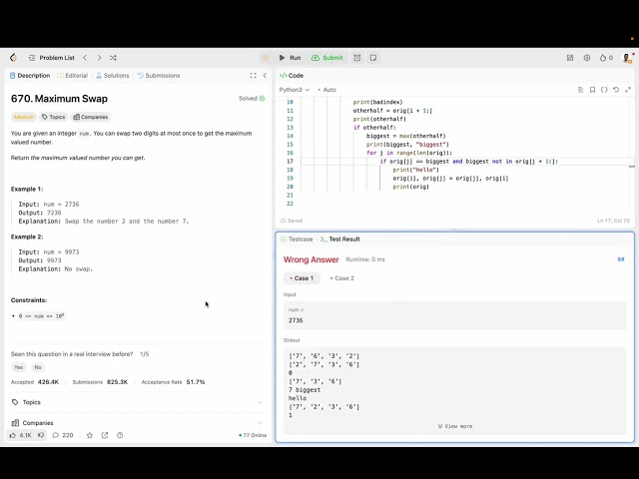Click line number 22 in editor

[x=290, y=204]
